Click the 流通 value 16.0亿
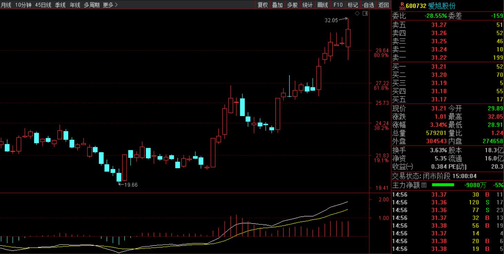Viewport: 504px width, 254px height. [x=494, y=159]
